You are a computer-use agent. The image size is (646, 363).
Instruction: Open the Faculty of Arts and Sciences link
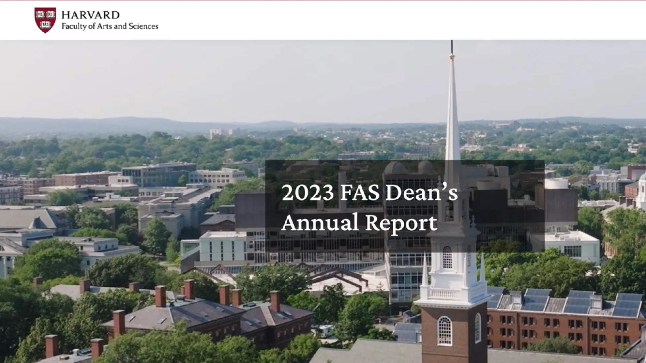(110, 26)
